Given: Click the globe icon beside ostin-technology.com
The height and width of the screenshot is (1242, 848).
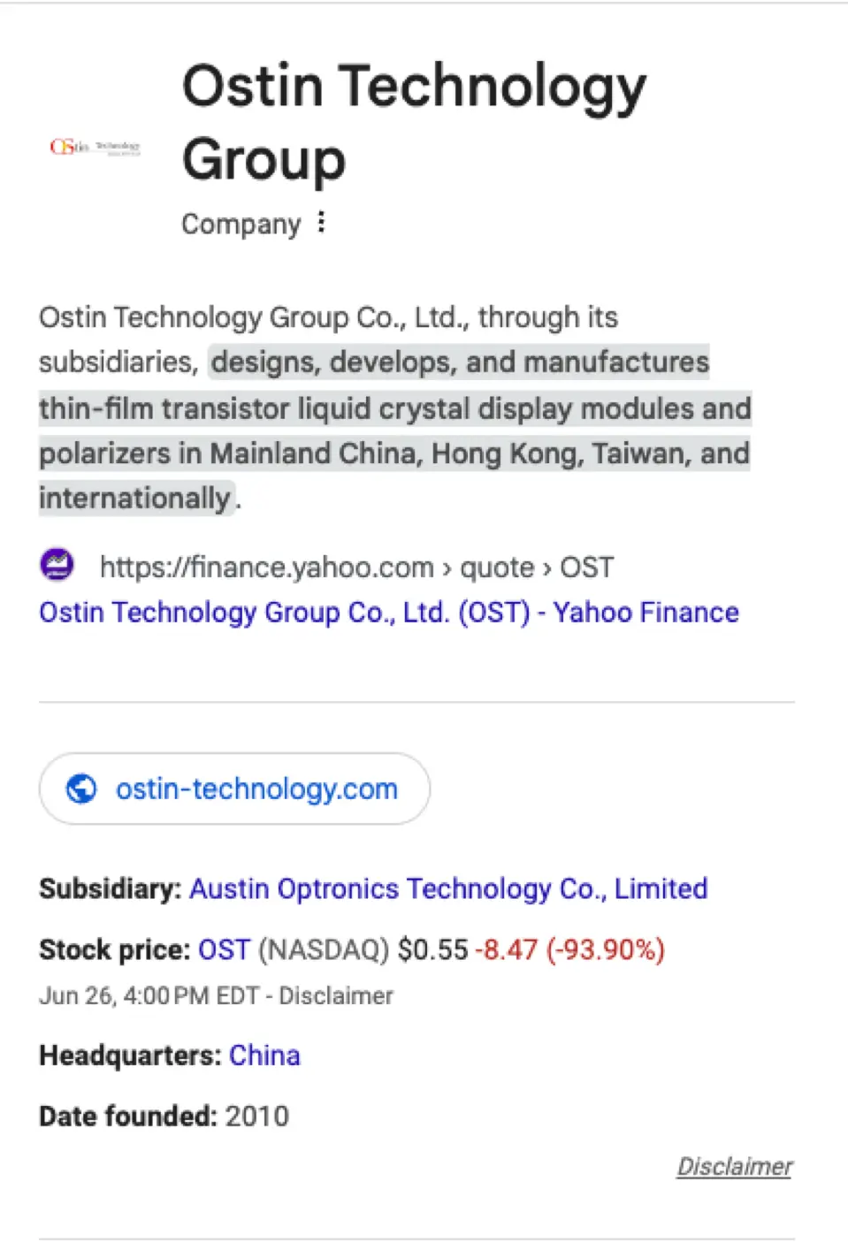Looking at the screenshot, I should [x=81, y=788].
